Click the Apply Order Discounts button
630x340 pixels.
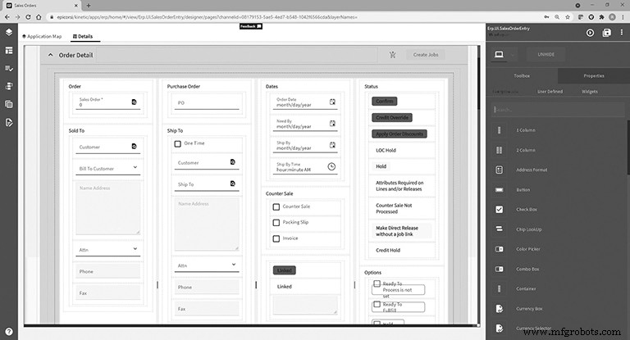pos(399,134)
